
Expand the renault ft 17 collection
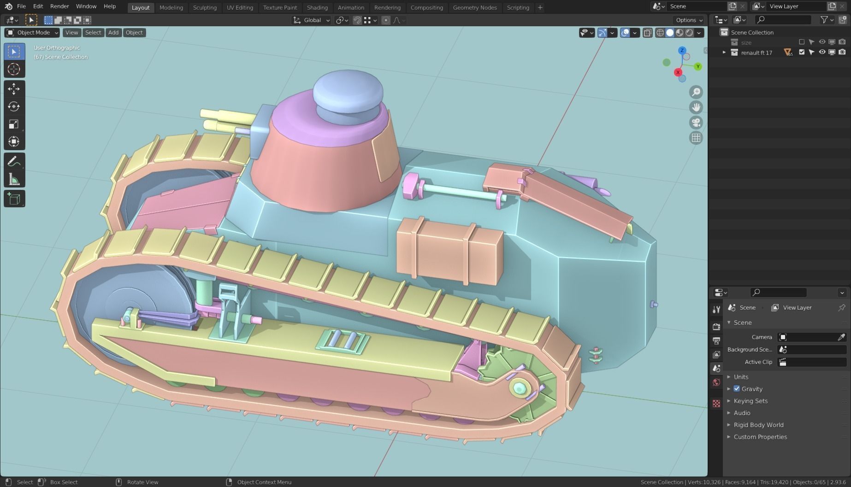(724, 53)
